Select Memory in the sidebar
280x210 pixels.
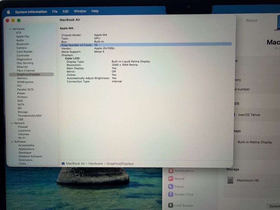[x=22, y=78]
